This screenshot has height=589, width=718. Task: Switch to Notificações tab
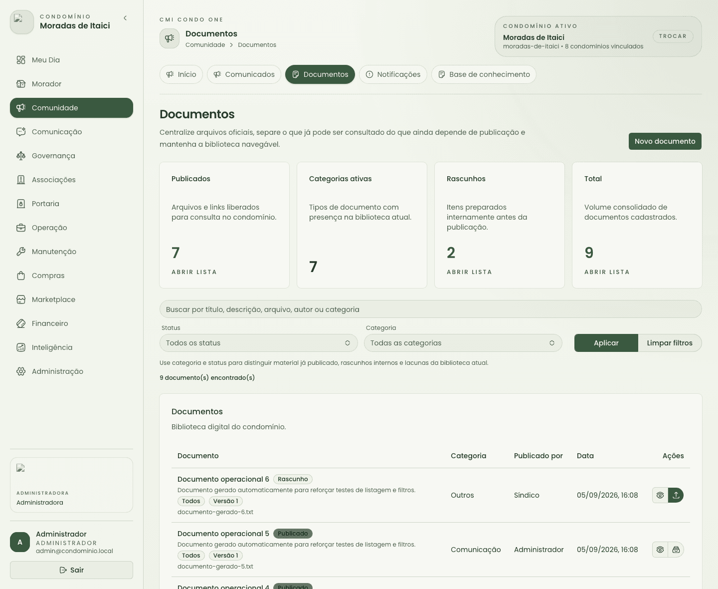coord(393,74)
